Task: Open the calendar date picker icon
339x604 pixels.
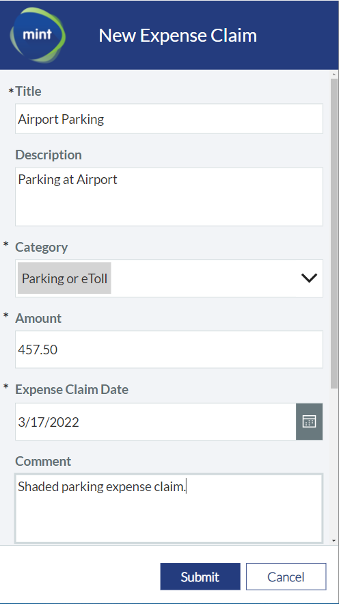Action: 310,421
